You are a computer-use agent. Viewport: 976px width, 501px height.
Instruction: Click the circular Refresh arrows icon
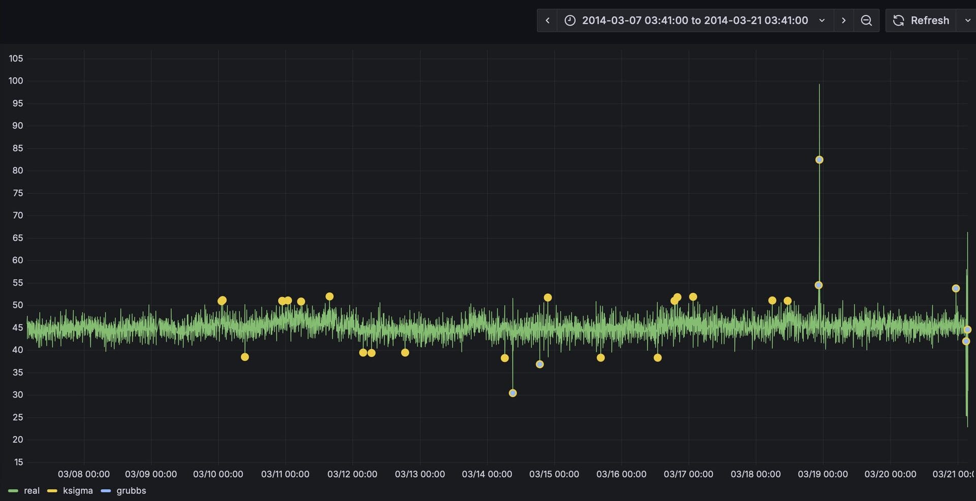[x=898, y=20]
